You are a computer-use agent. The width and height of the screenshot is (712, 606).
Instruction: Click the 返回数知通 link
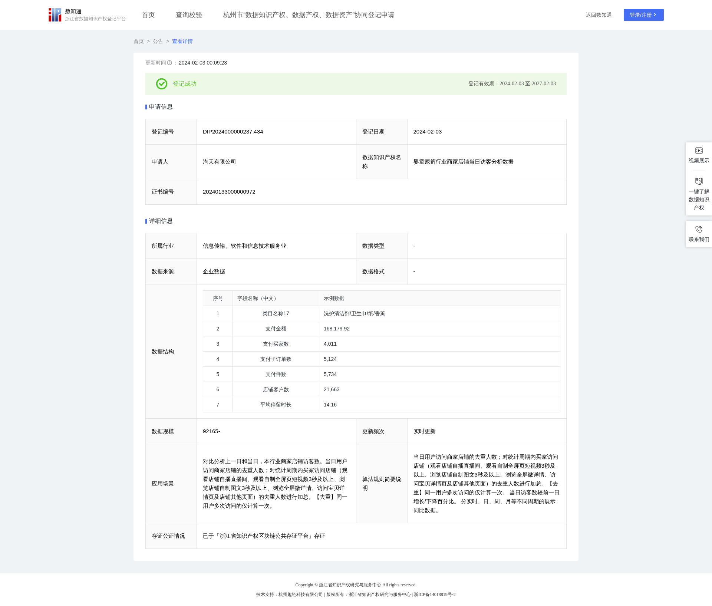[x=599, y=15]
